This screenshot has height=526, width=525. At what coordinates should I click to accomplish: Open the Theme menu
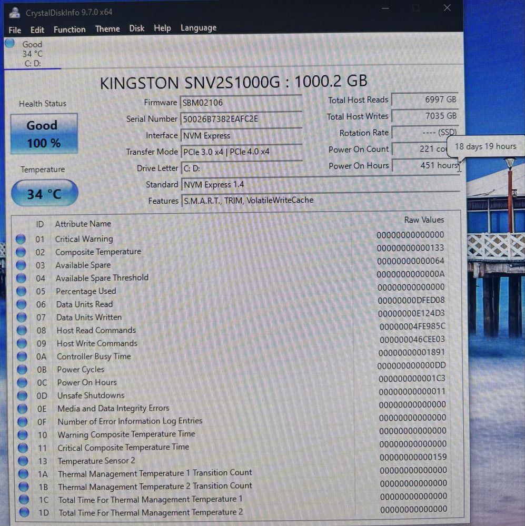click(107, 29)
